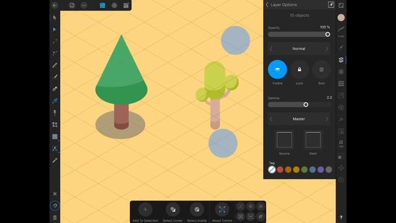
Task: Pin the Layer Options panel
Action: (331, 5)
